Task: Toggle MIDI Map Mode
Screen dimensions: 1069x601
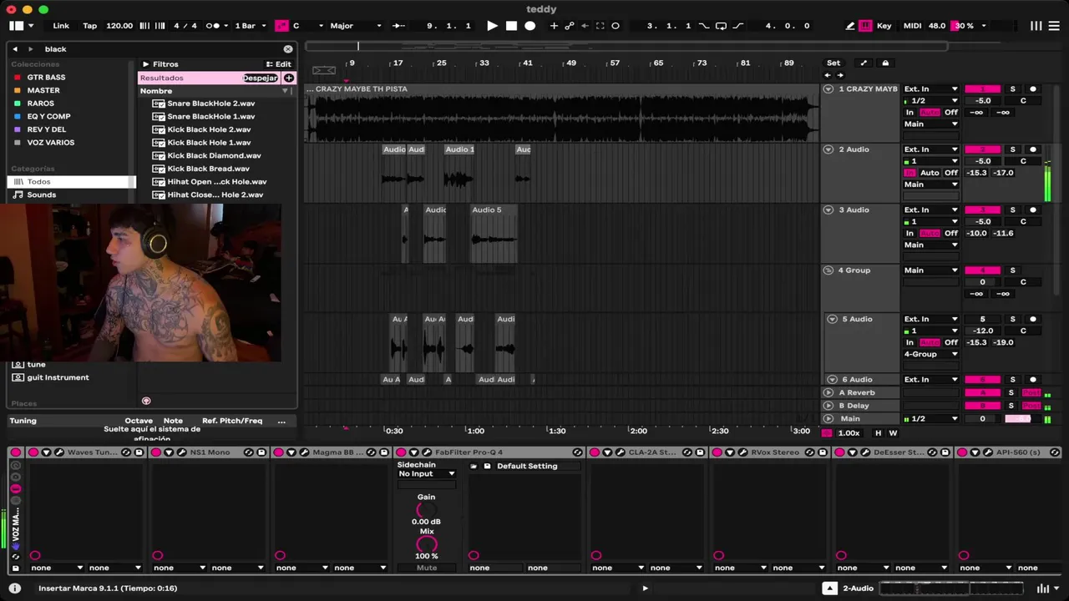Action: tap(912, 26)
